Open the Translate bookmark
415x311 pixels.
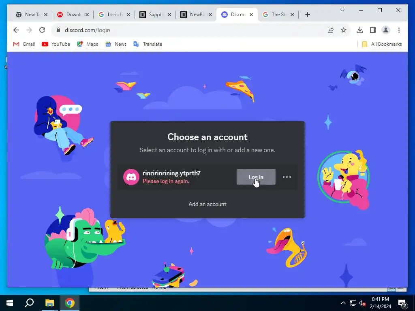[x=148, y=44]
